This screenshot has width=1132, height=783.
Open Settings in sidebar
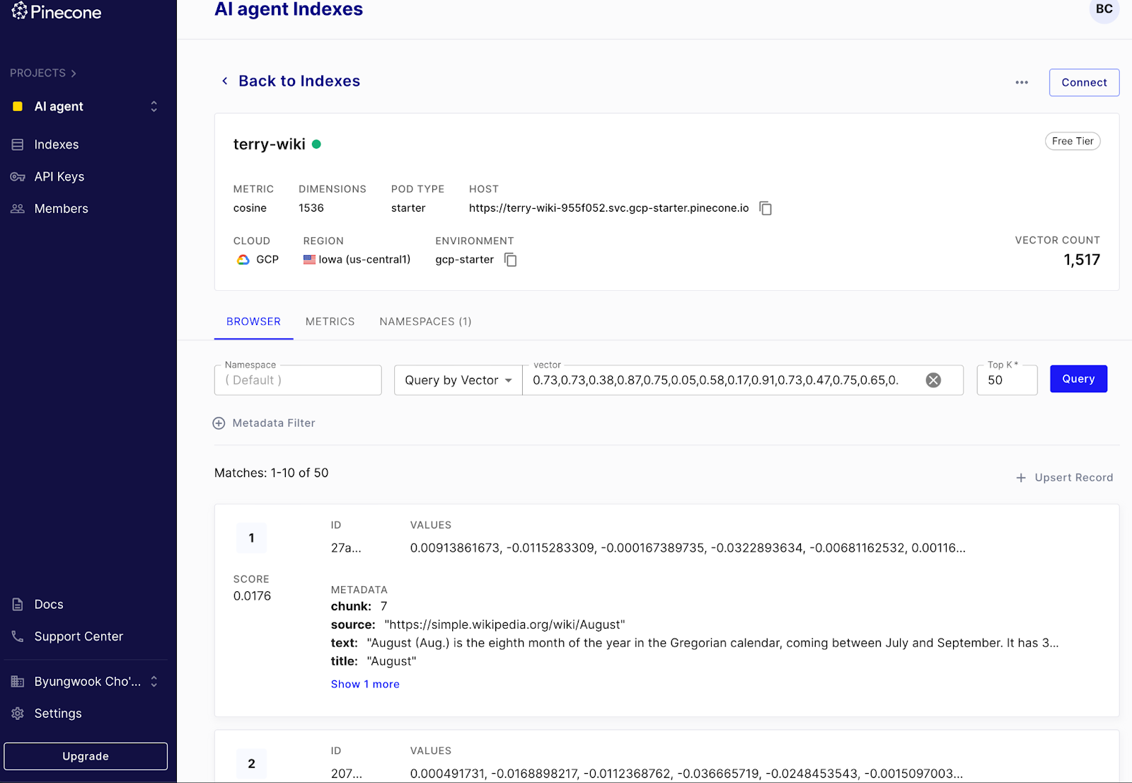coord(58,714)
